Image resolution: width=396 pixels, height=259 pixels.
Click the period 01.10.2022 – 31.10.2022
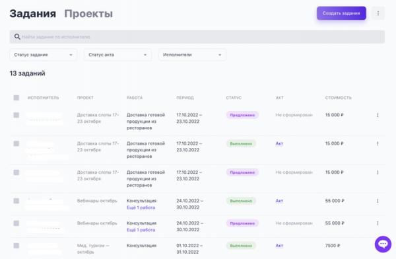tap(189, 249)
